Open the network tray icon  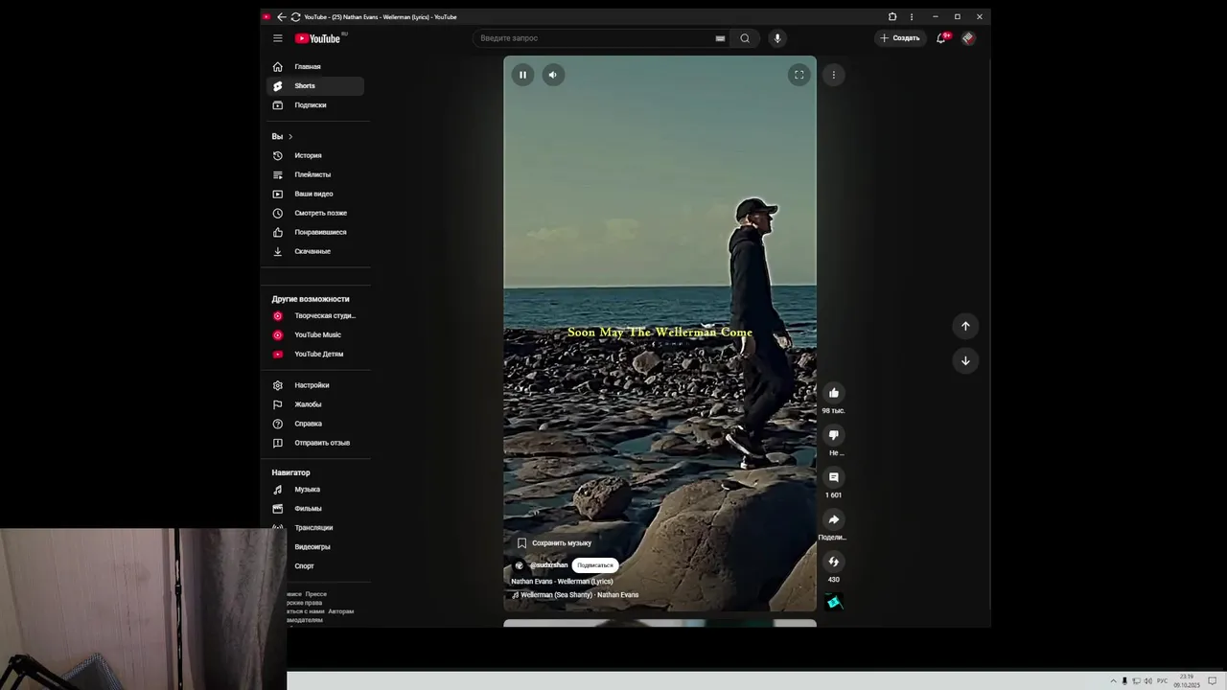(1136, 681)
